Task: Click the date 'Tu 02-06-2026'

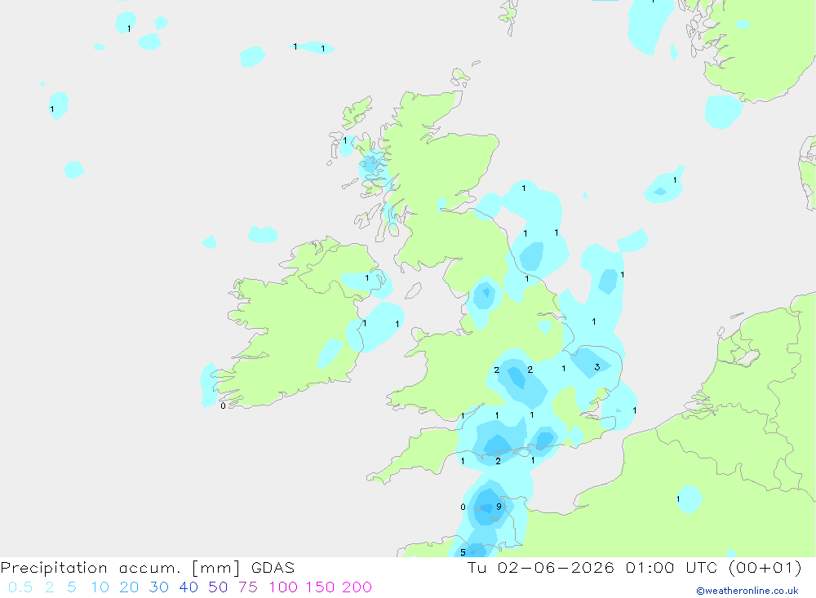Action: pyautogui.click(x=540, y=567)
